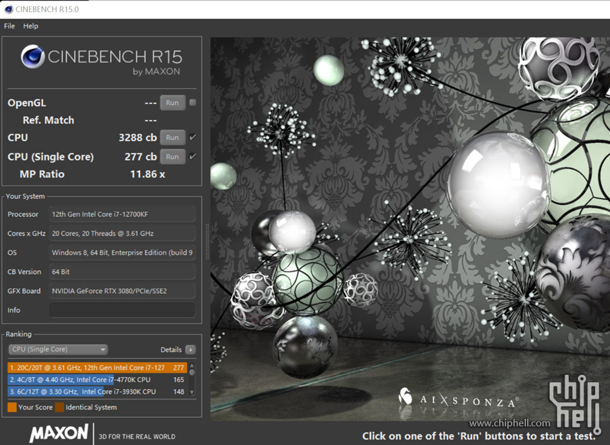Run the OpenGL benchmark
610x445 pixels.
172,103
